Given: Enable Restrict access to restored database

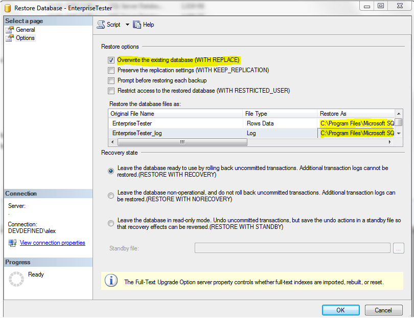Looking at the screenshot, I should 111,91.
